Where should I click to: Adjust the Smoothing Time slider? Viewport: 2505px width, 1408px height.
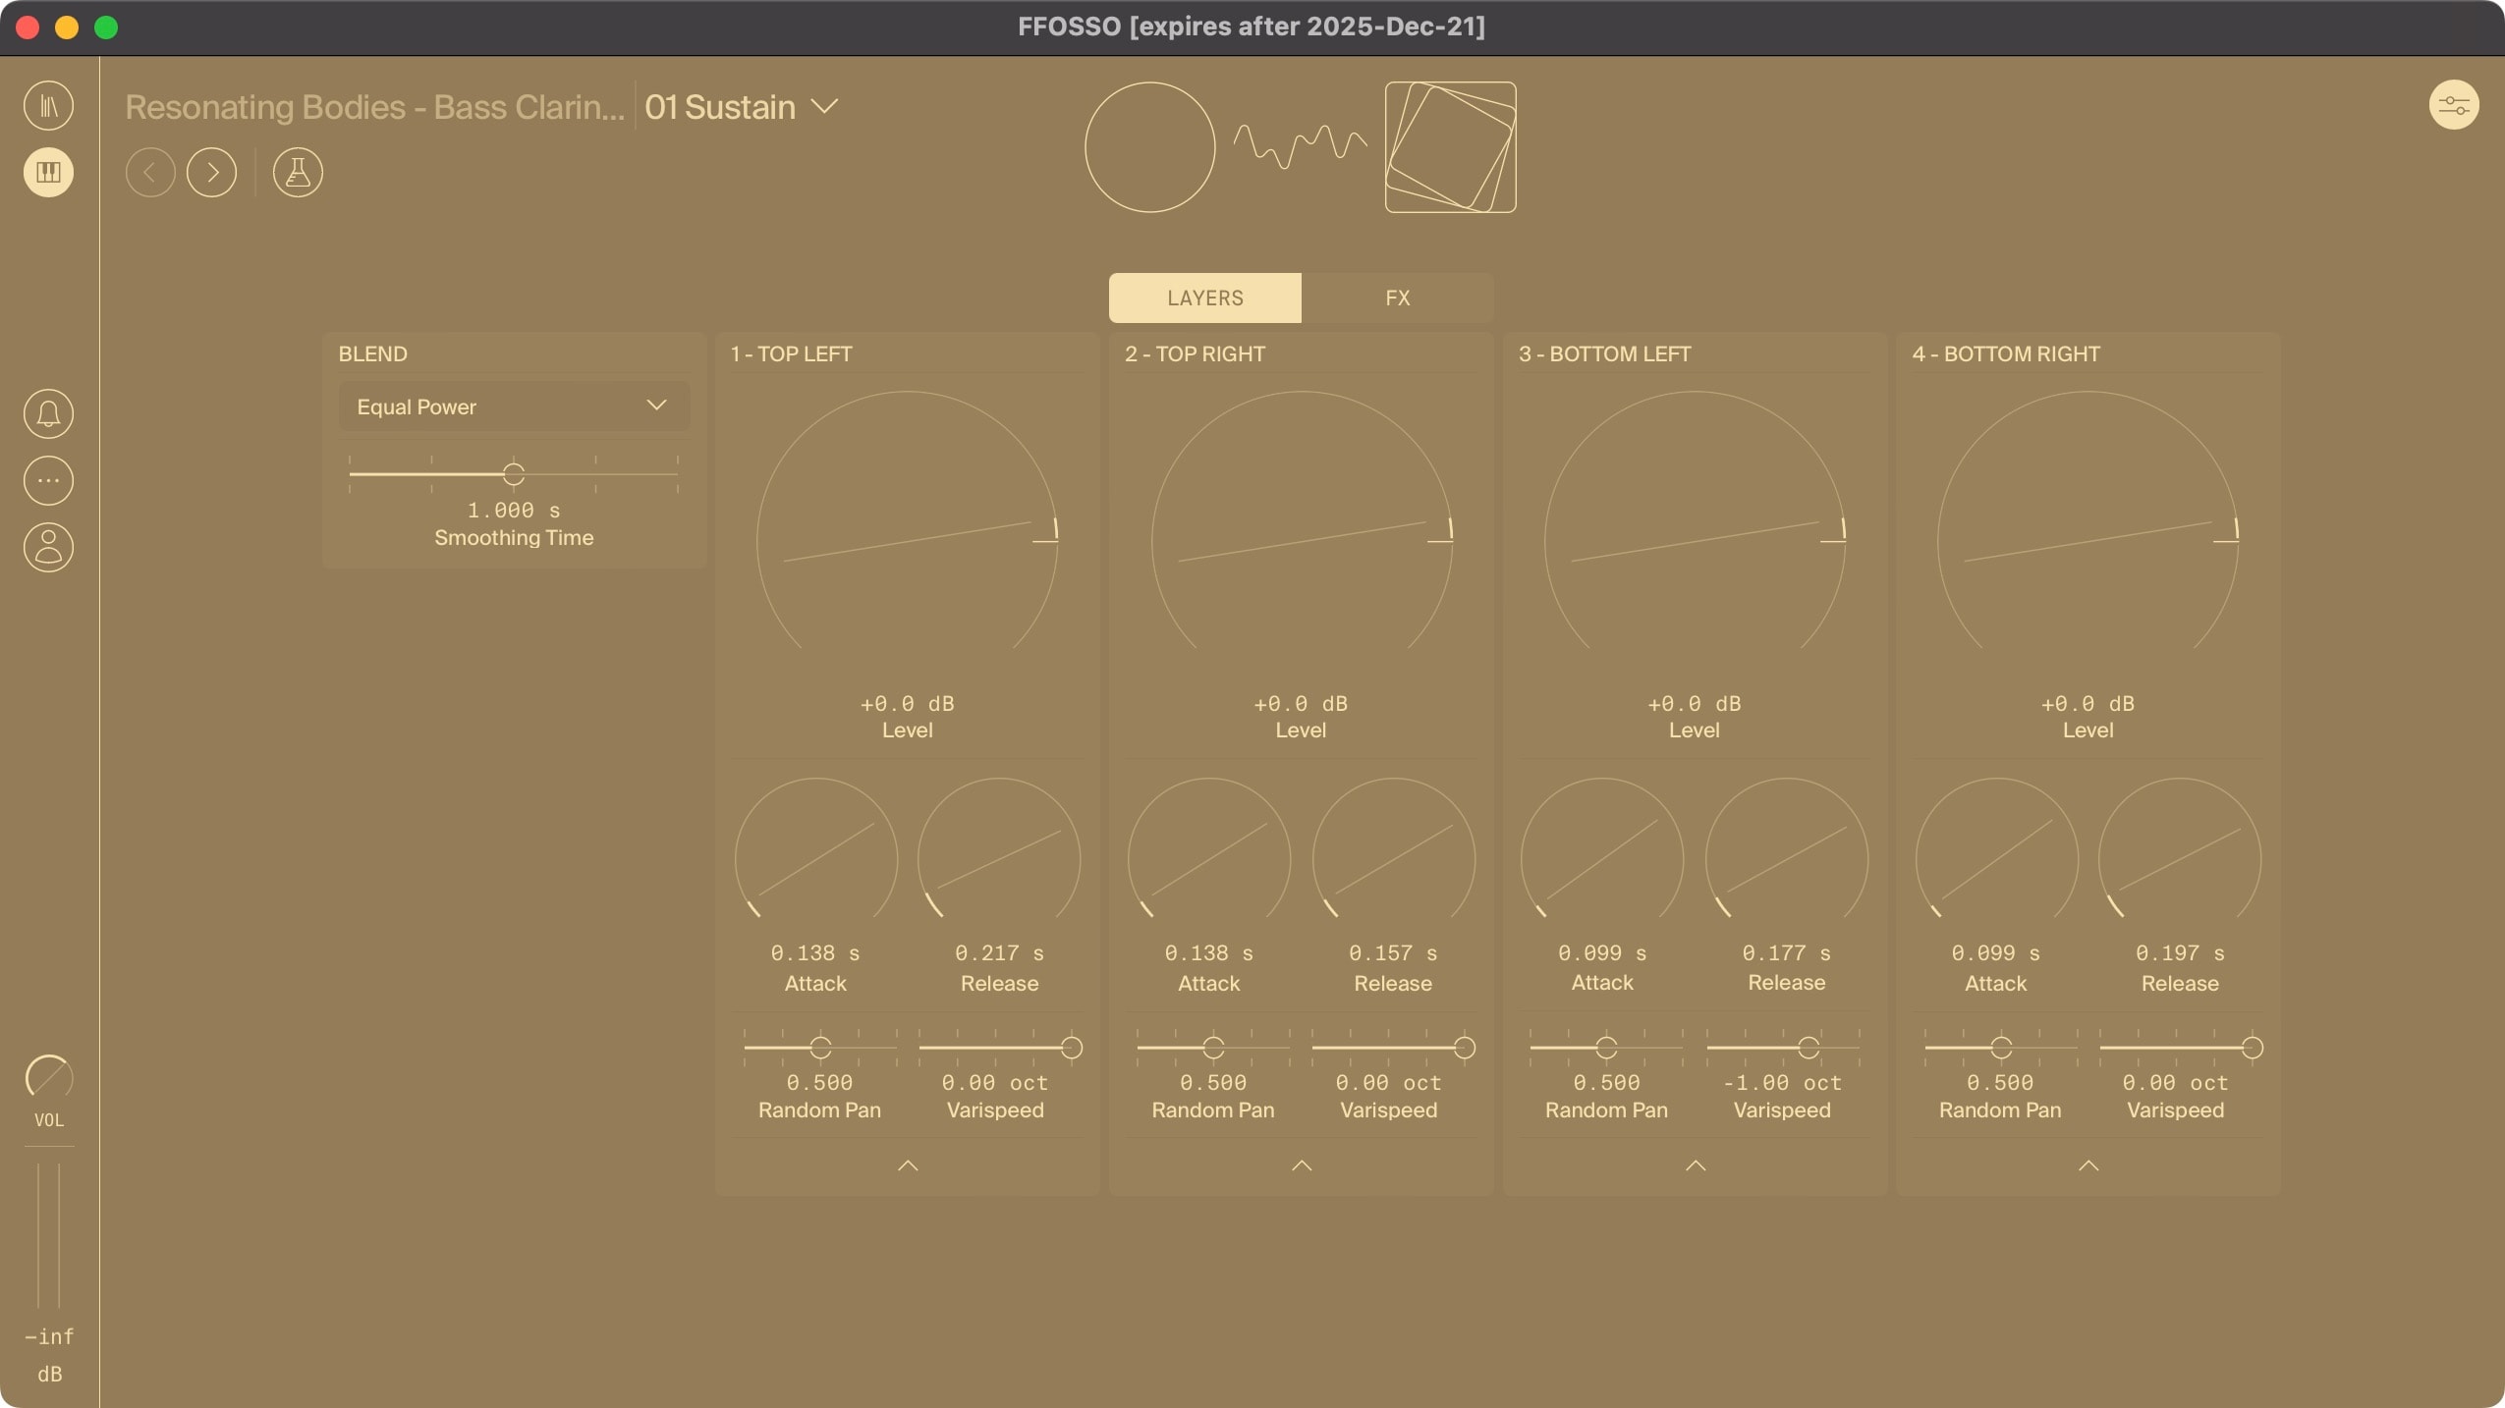(515, 472)
